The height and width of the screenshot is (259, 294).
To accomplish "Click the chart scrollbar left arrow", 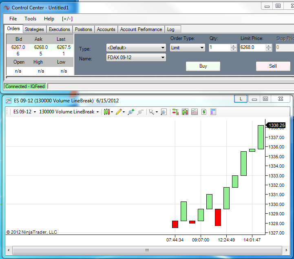I will [9, 250].
